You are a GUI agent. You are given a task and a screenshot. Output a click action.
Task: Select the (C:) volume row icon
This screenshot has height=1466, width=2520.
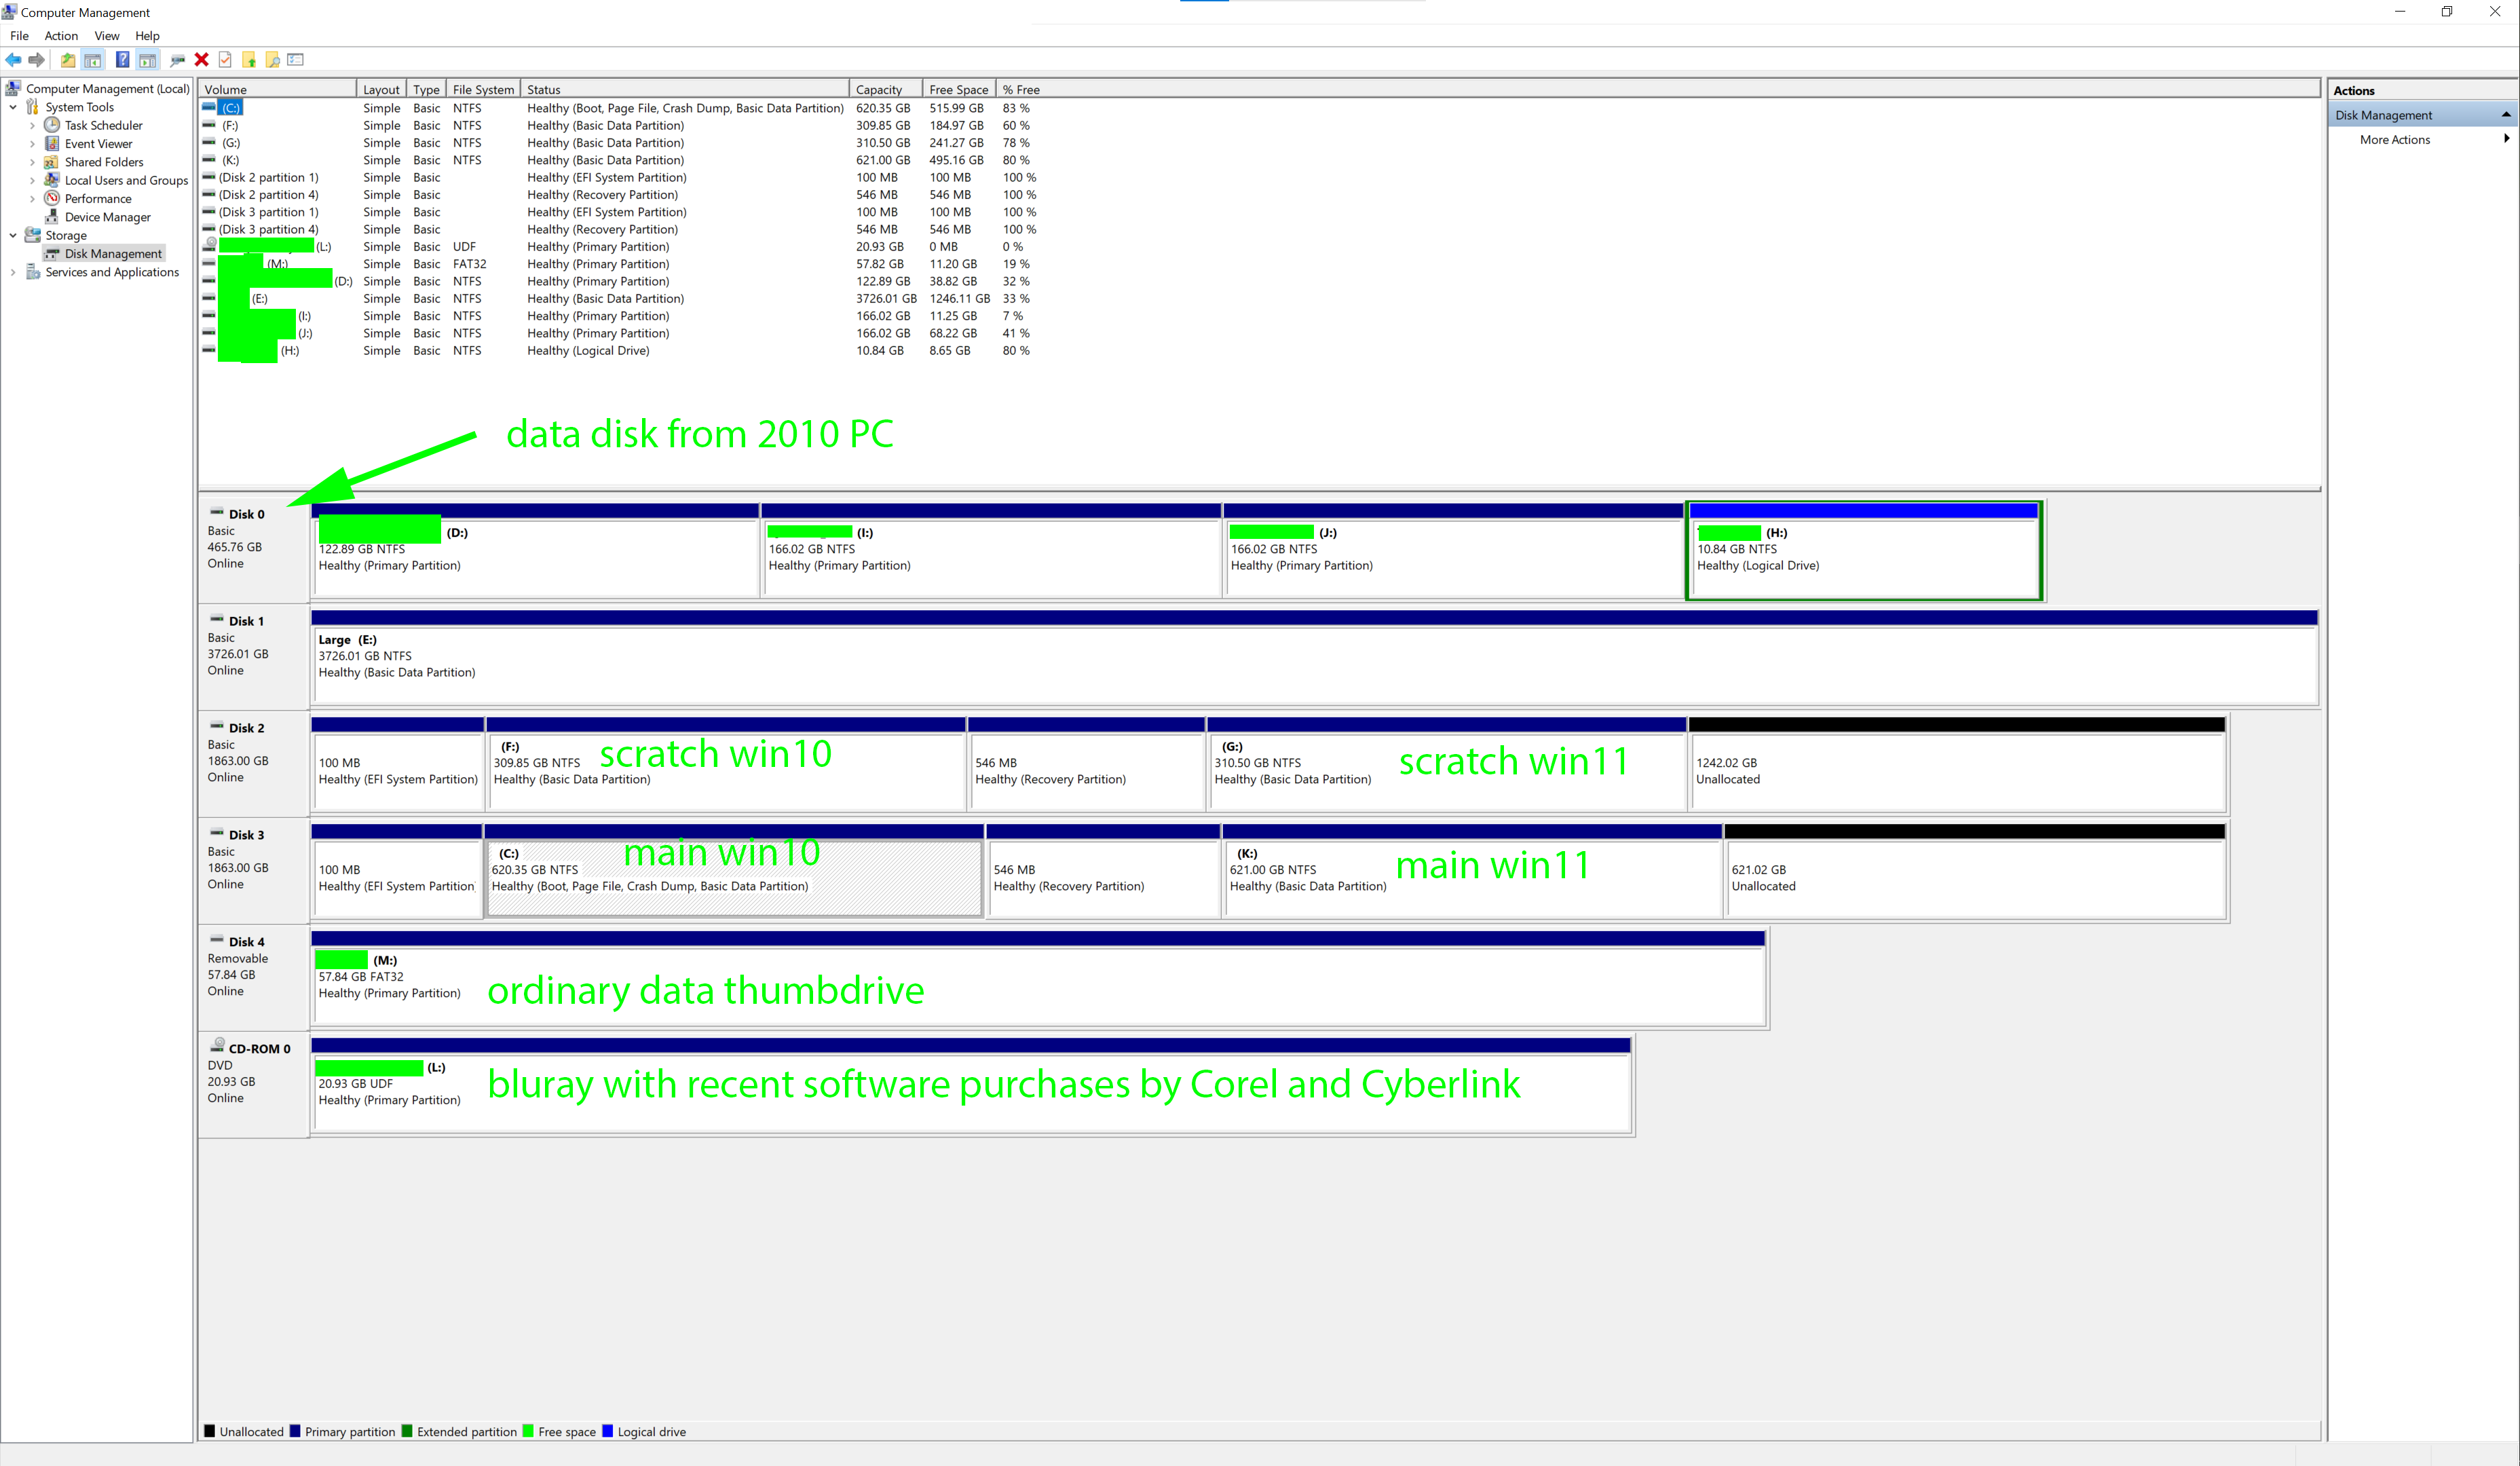point(209,107)
